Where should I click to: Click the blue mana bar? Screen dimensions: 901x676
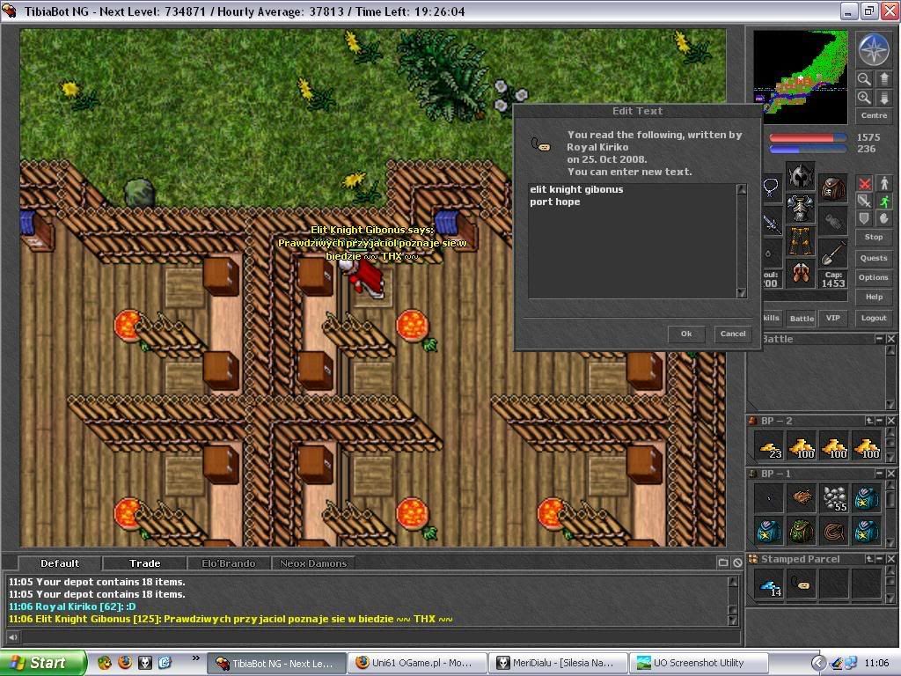point(808,150)
